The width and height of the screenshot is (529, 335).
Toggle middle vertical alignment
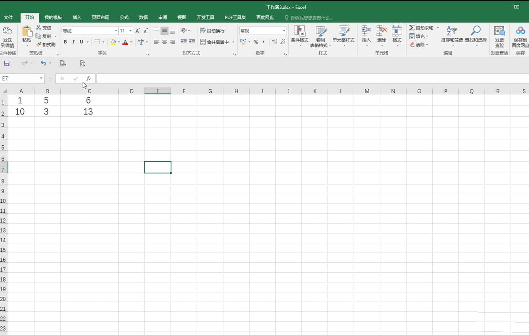[x=165, y=31]
